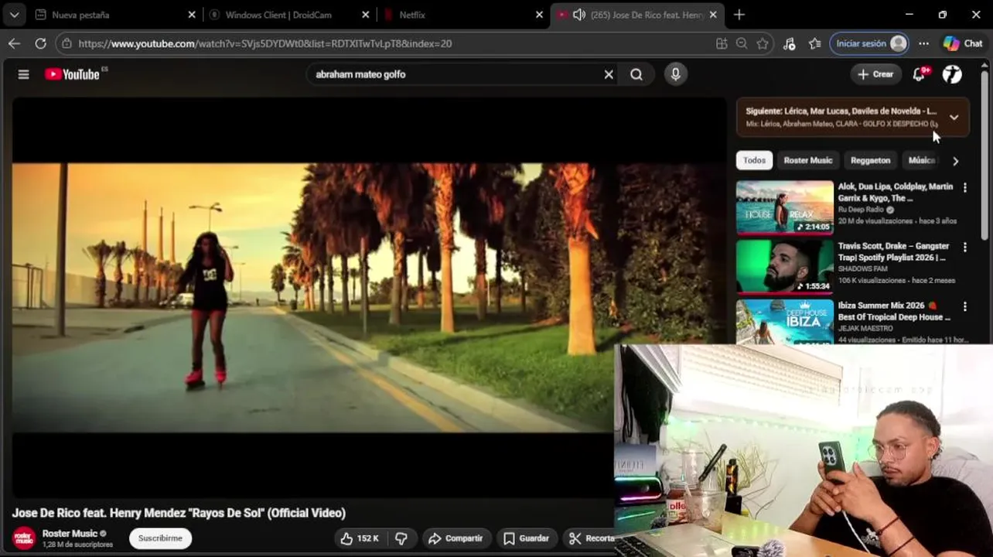Open the favorites list icon

pyautogui.click(x=814, y=43)
